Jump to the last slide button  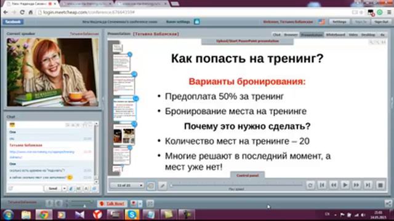point(368,185)
